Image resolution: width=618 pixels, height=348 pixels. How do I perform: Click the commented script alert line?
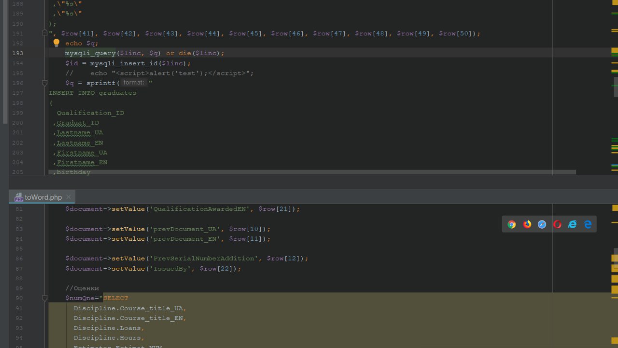[159, 73]
